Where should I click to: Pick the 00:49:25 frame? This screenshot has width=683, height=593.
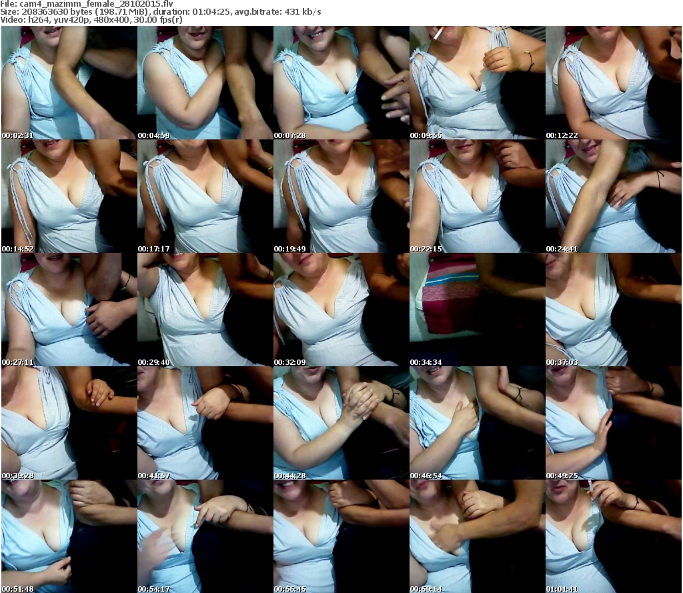(614, 423)
